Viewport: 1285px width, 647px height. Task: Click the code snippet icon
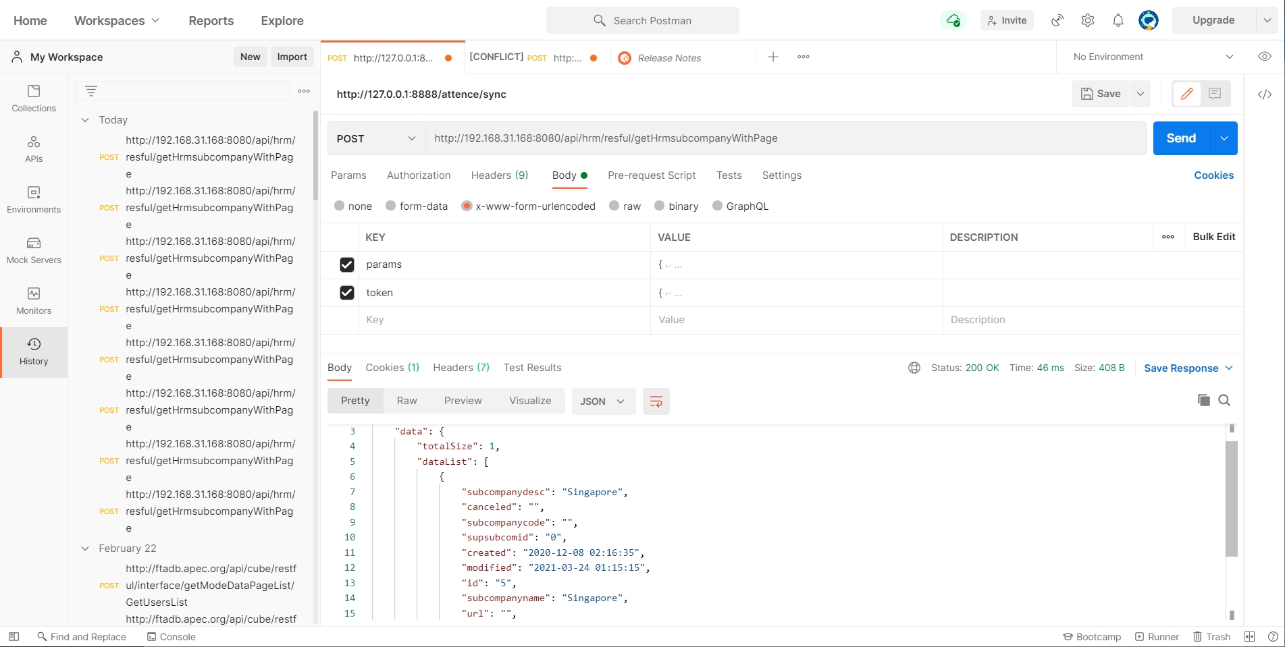point(1264,94)
